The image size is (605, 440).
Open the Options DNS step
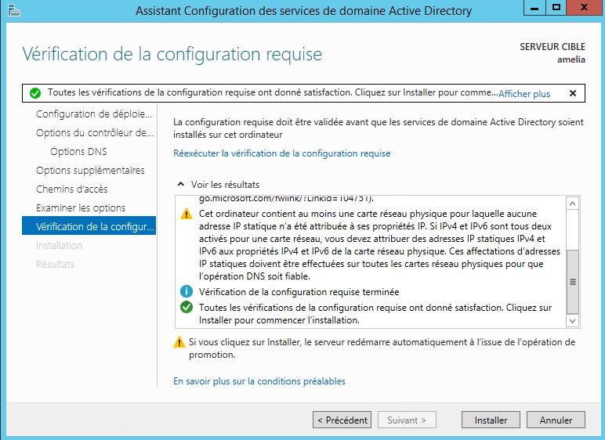78,152
